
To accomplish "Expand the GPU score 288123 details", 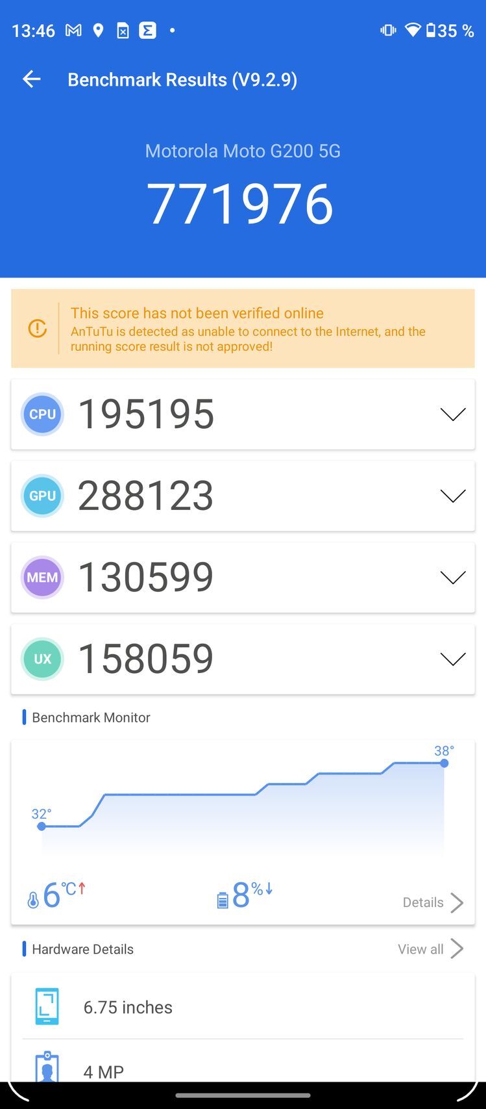I will 452,496.
